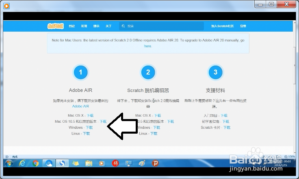Click 加入Scratch社区 in the header
This screenshot has height=179, width=299.
tap(222, 26)
